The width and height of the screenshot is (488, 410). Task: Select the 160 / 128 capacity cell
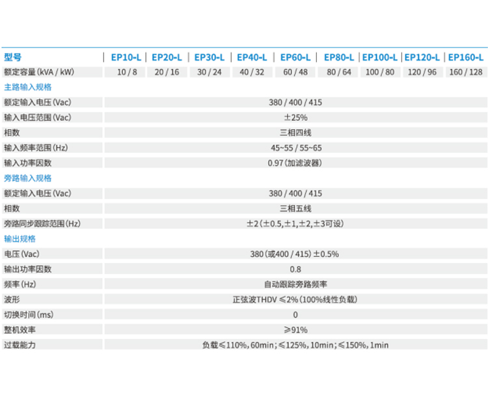(x=467, y=72)
